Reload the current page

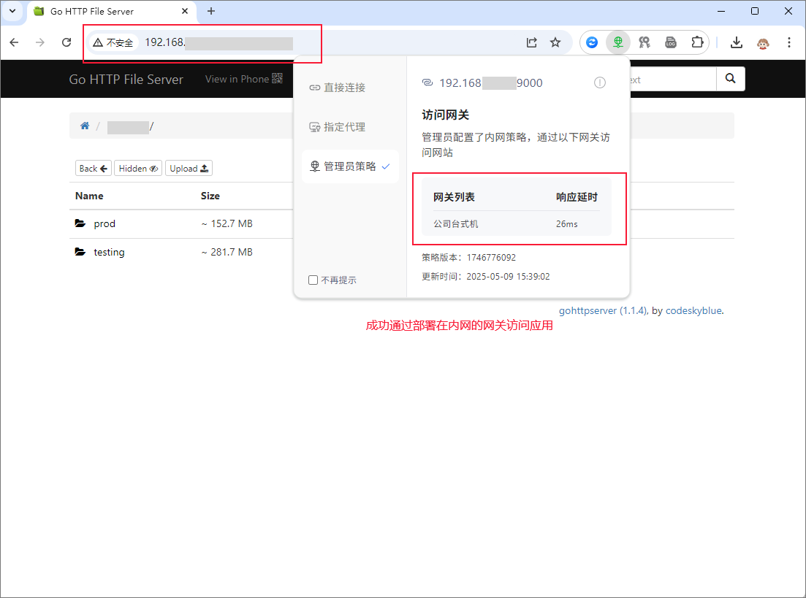pyautogui.click(x=66, y=42)
